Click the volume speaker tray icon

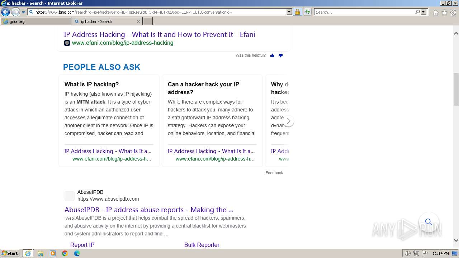click(408, 253)
